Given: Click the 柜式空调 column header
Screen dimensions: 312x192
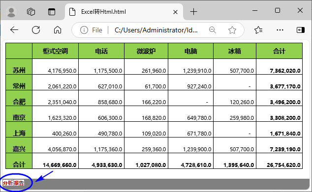Looking at the screenshot, I should click(x=55, y=51).
